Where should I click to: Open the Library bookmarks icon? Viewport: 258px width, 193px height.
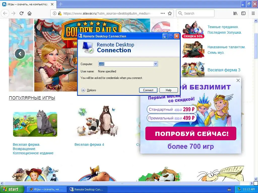click(x=235, y=13)
